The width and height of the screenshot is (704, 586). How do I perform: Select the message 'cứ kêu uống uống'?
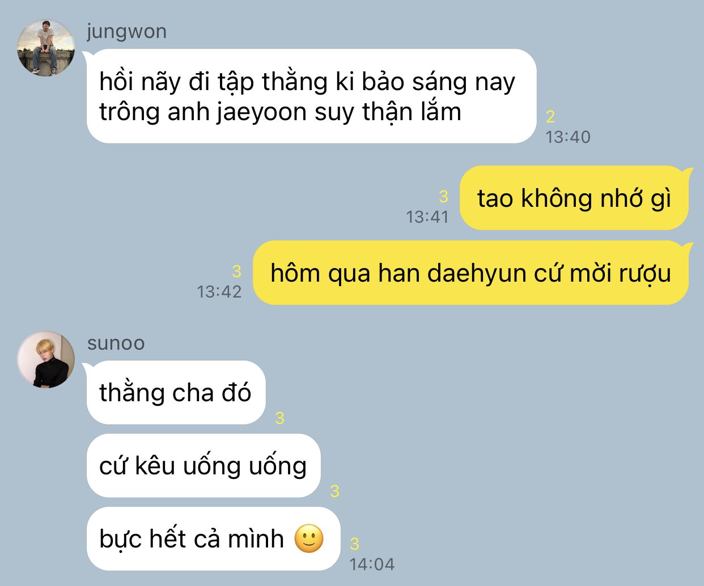(203, 465)
